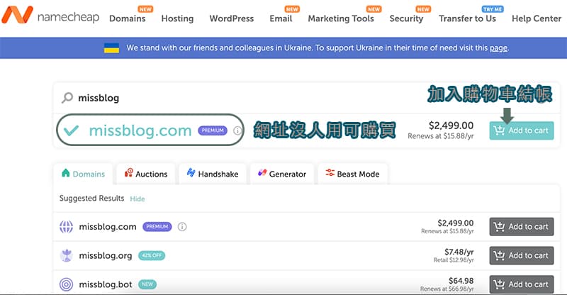
Task: Add suggested missblog.com to cart
Action: pos(522,227)
